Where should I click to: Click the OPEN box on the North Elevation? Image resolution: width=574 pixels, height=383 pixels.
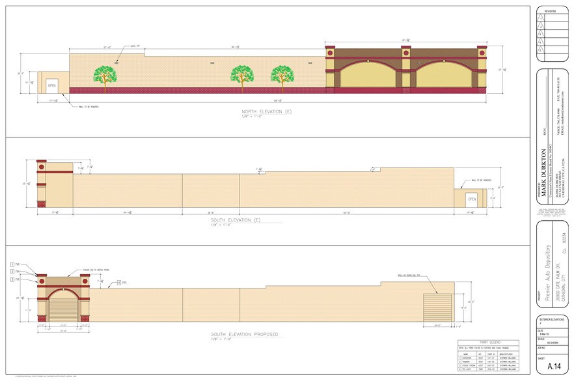click(x=51, y=85)
